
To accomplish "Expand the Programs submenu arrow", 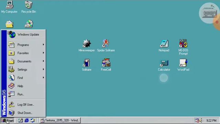I will click(x=43, y=44).
